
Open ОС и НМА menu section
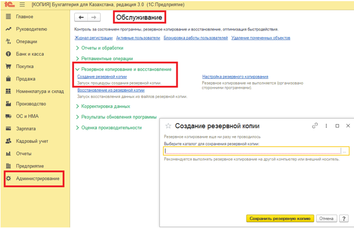point(27,116)
